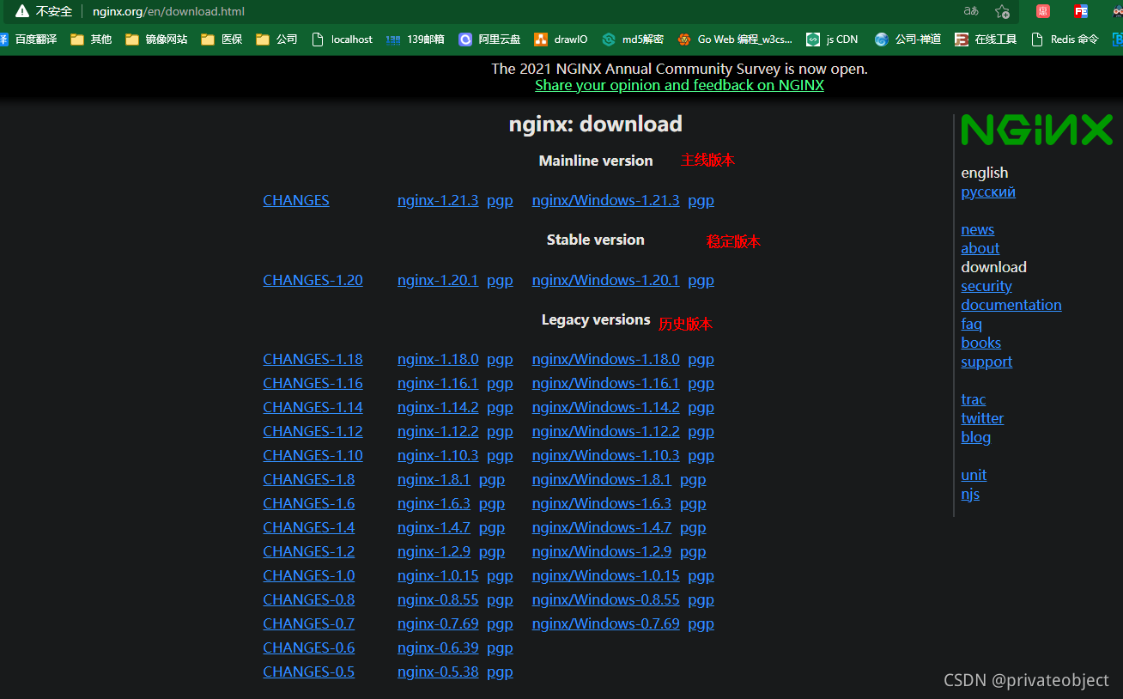This screenshot has width=1123, height=699.
Task: Click the 不安全 security warning icon
Action: 22,11
